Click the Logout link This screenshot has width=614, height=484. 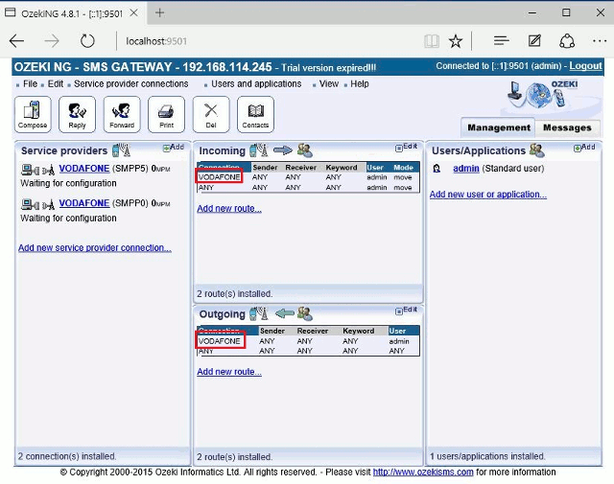point(585,66)
